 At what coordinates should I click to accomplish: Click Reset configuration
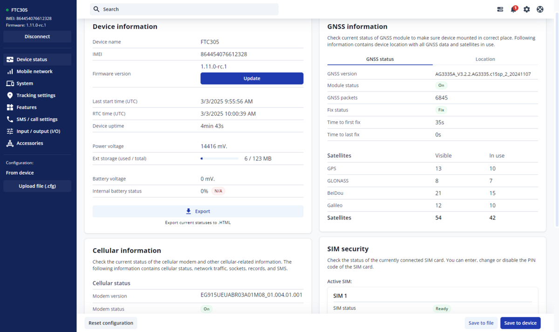coord(111,323)
